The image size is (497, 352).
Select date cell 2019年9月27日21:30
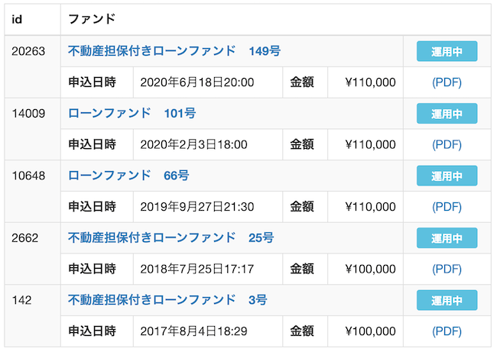coord(208,207)
